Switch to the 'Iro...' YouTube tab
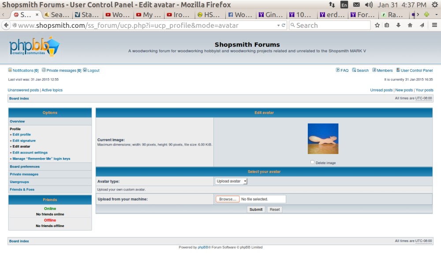This screenshot has width=441, height=275. pos(179,15)
